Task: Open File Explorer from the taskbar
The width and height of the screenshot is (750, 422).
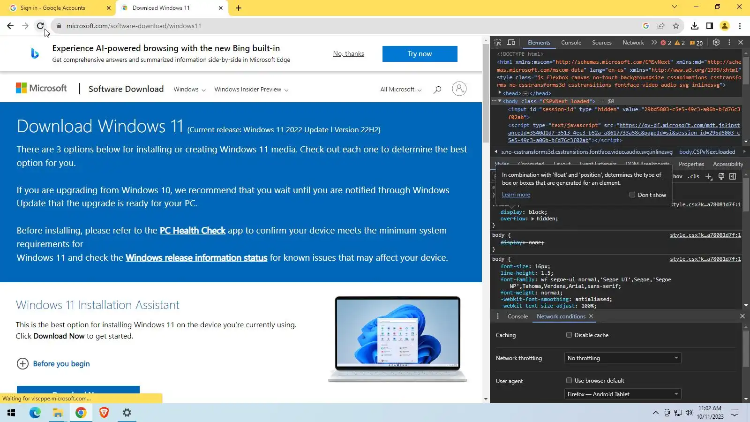Action: [58, 413]
